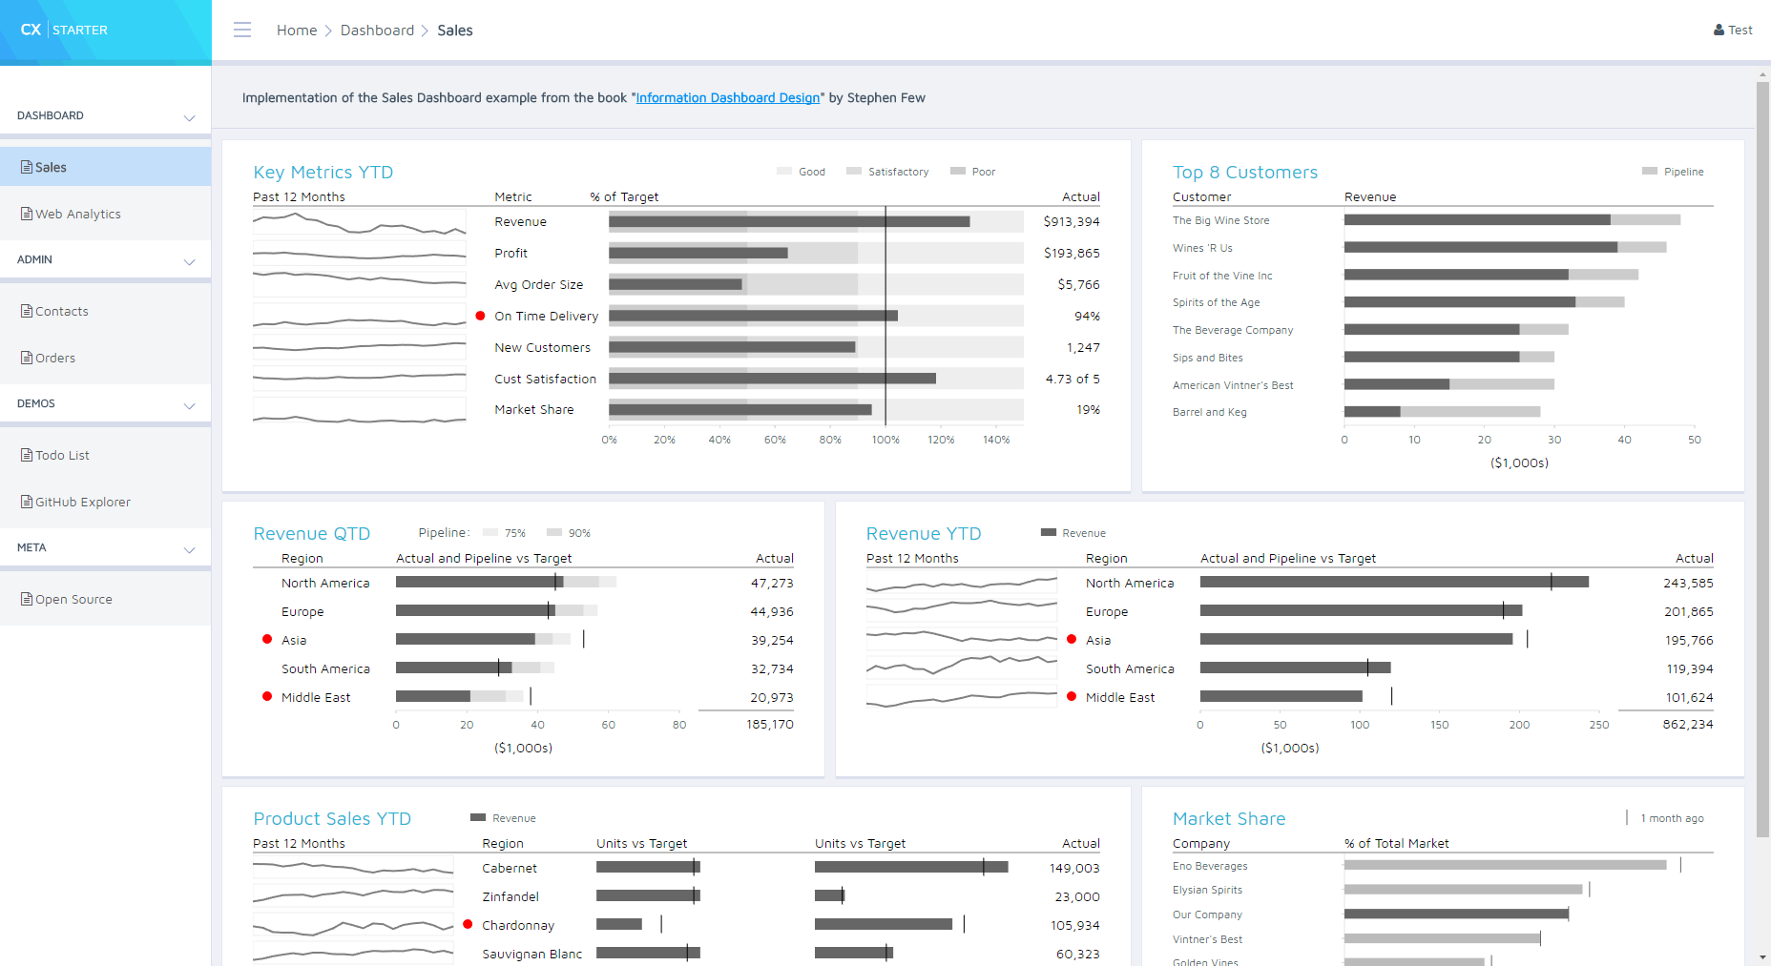Open Web Analytics in the sidebar

click(105, 214)
